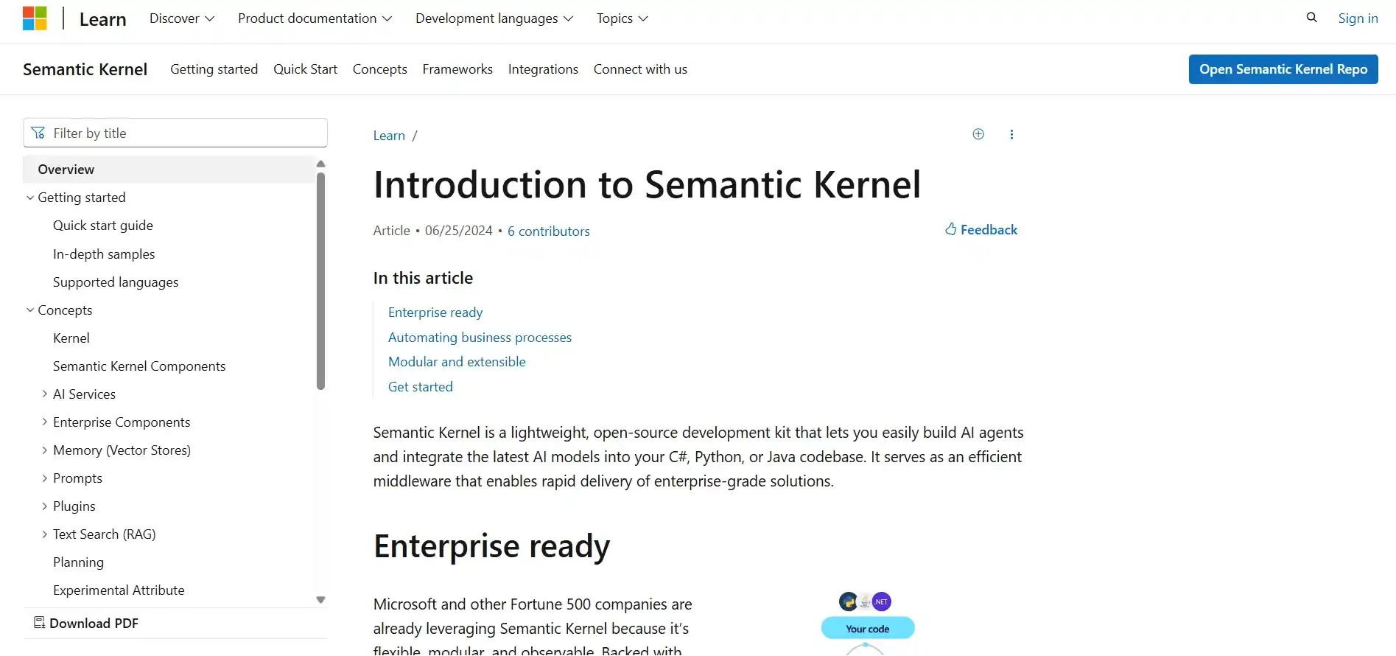The image size is (1396, 656).
Task: Click the filter icon in the title filter box
Action: [38, 133]
